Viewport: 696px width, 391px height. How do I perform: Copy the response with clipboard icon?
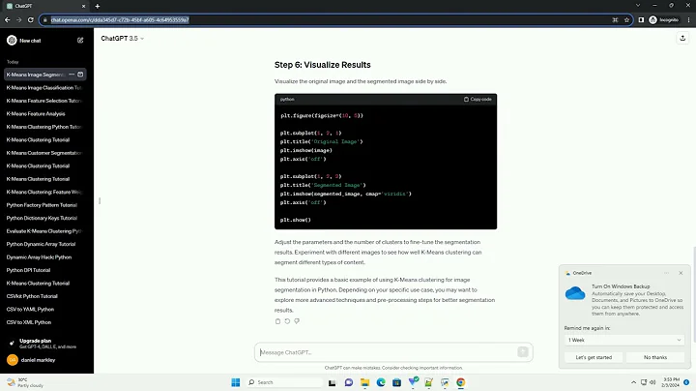point(277,321)
